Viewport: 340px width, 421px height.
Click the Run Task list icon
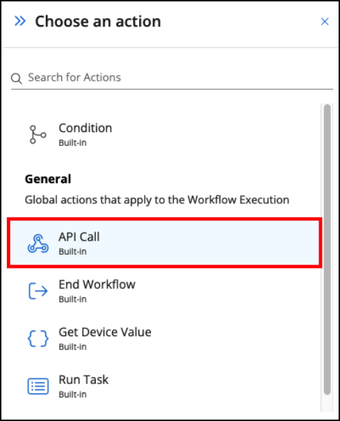coord(38,386)
